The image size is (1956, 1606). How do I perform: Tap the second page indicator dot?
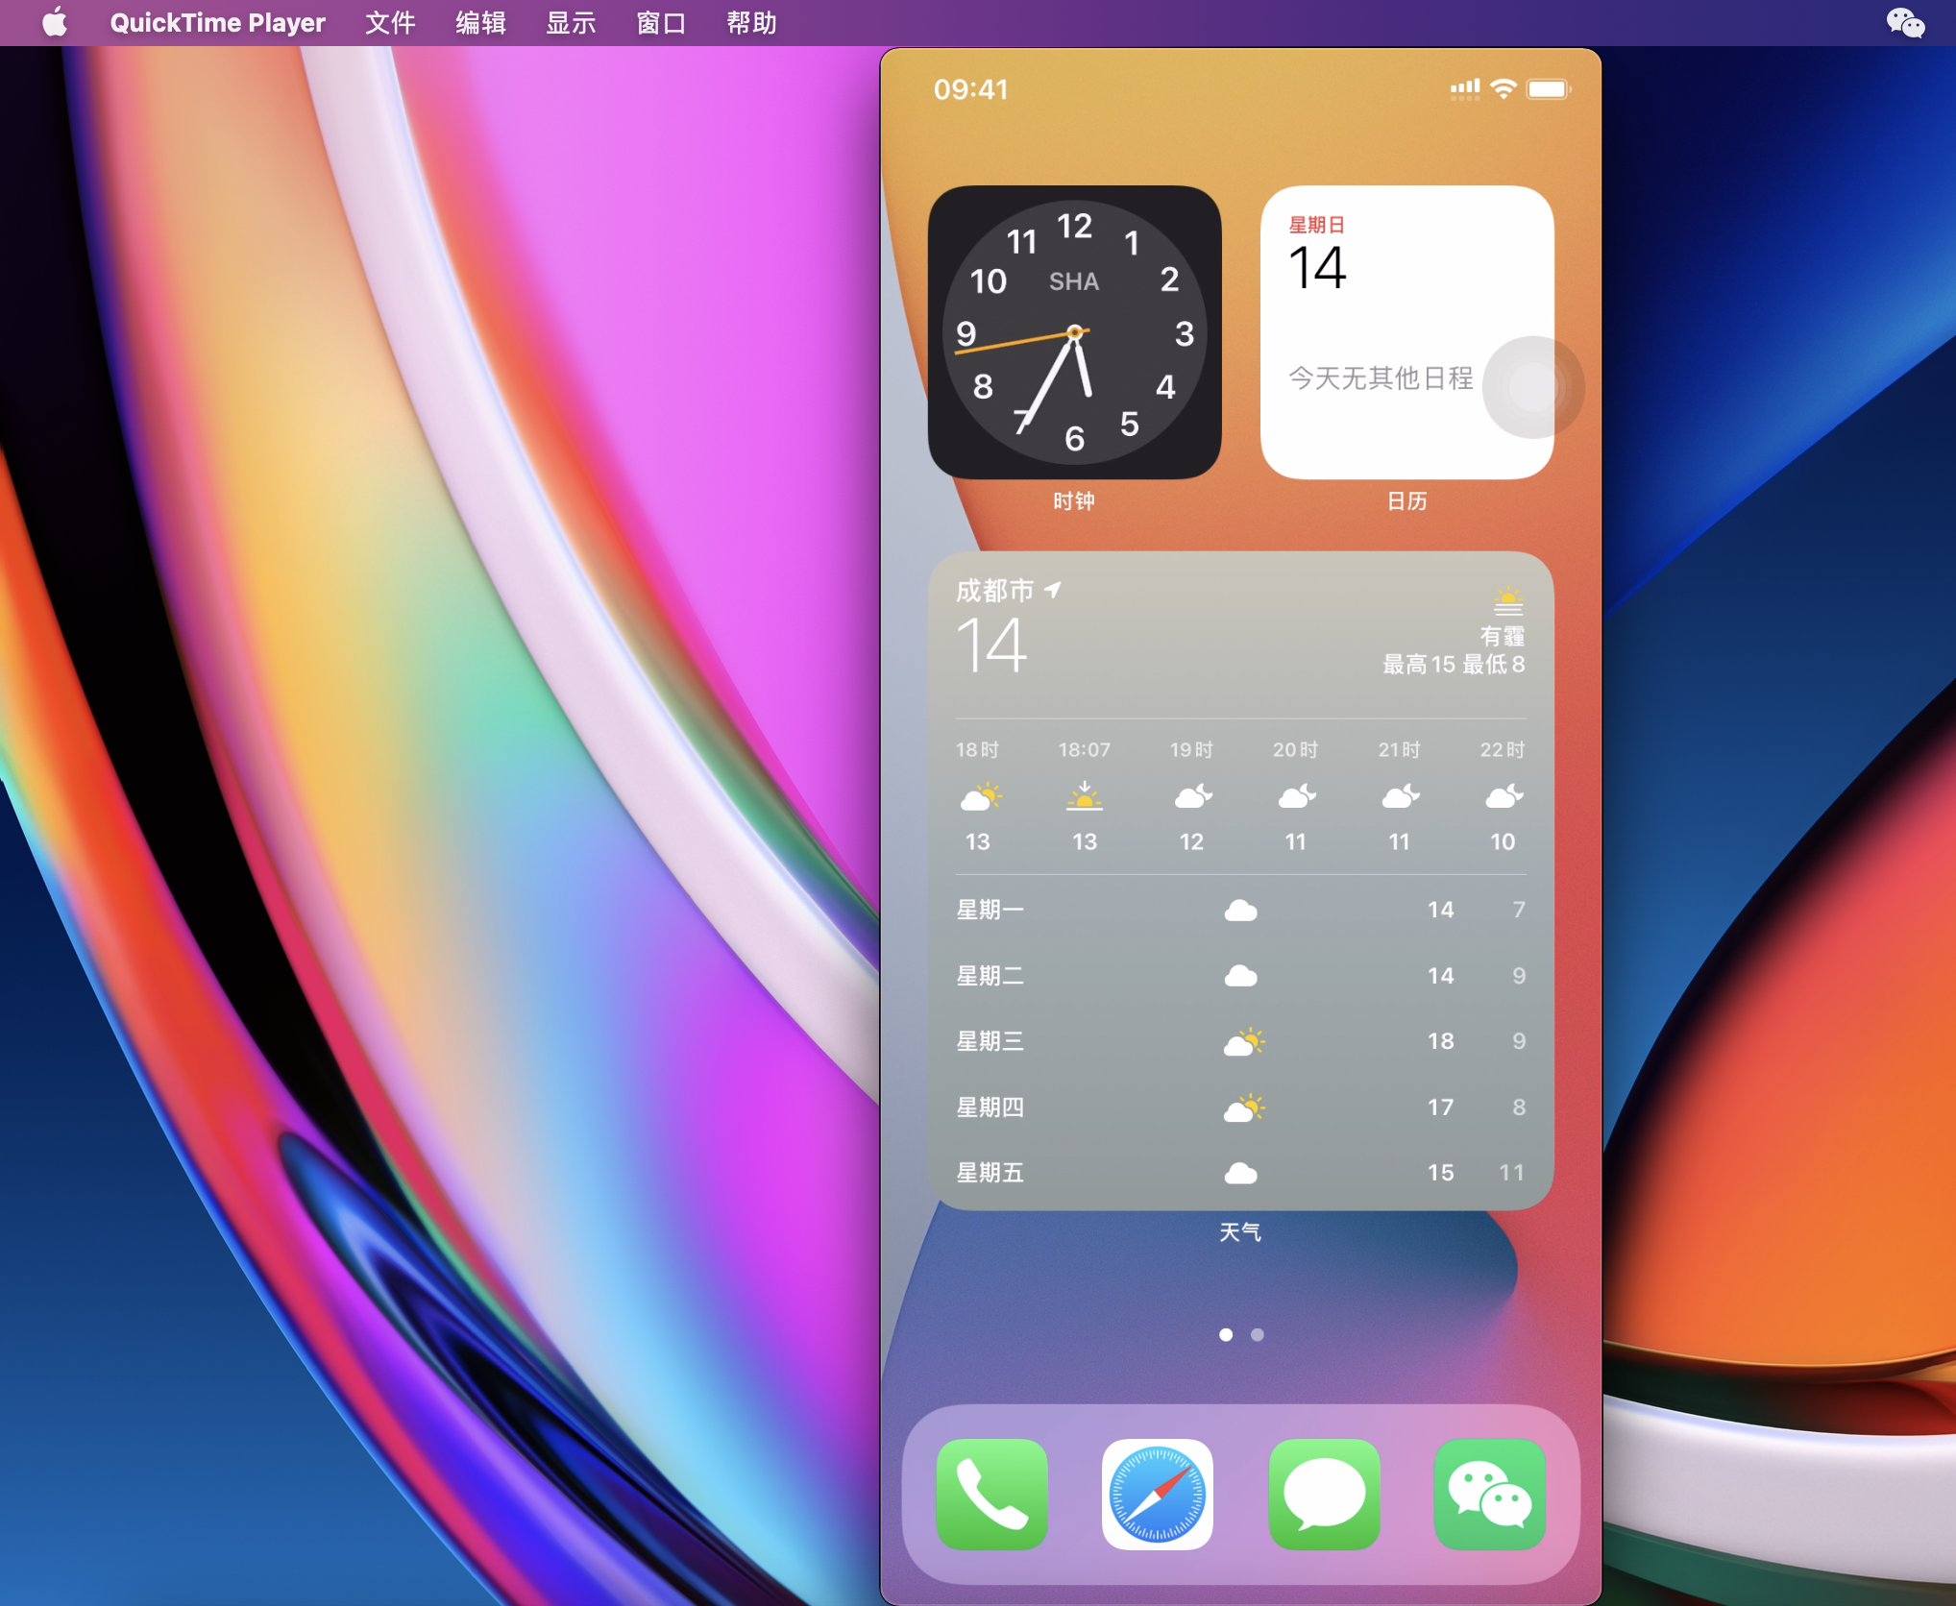point(1258,1334)
